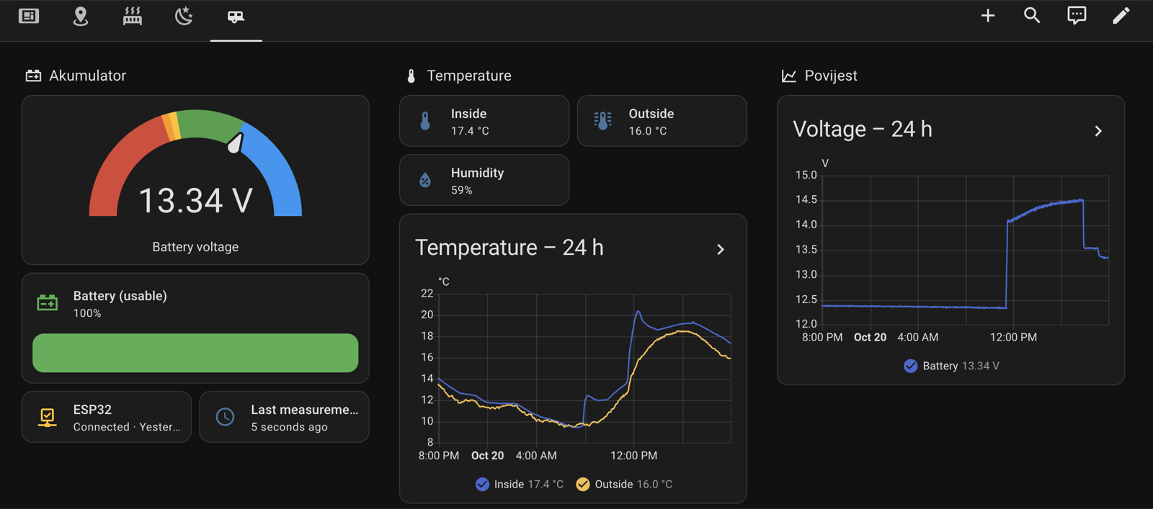Click the Humidity water drop icon

(425, 180)
